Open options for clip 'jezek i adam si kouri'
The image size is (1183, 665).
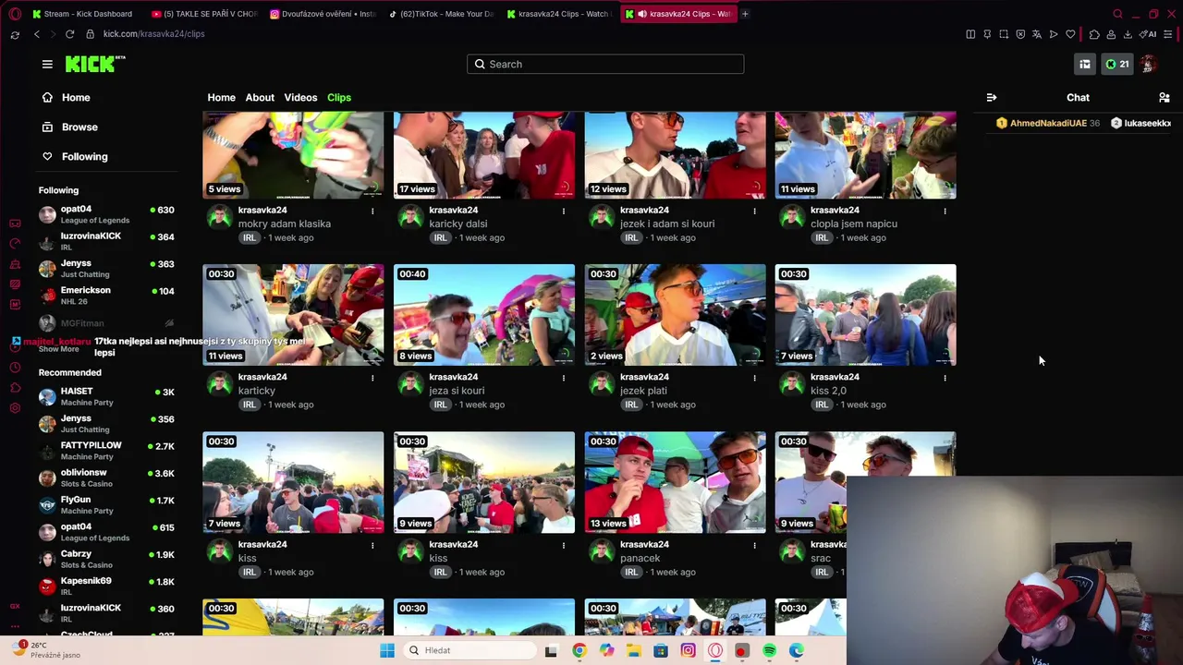click(754, 211)
